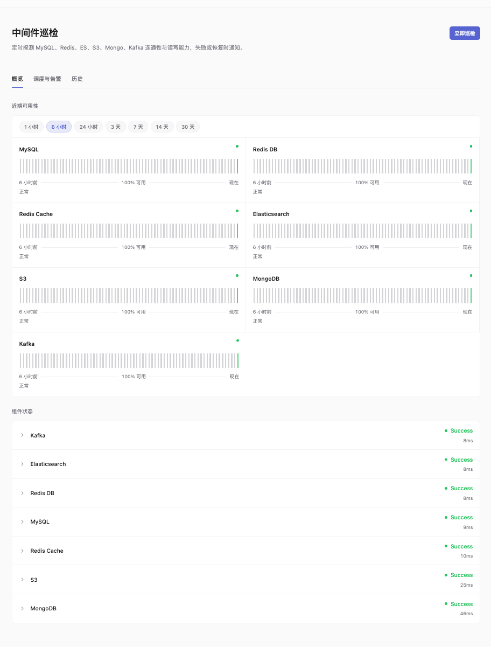
Task: Open the 调度与告警 tab
Action: click(47, 79)
